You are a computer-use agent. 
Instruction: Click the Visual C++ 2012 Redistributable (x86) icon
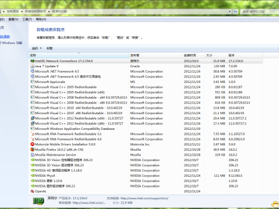(32, 123)
